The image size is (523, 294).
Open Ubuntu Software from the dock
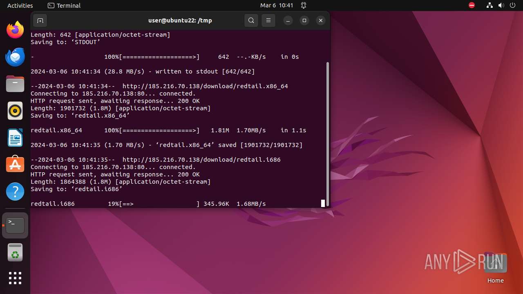click(x=15, y=165)
